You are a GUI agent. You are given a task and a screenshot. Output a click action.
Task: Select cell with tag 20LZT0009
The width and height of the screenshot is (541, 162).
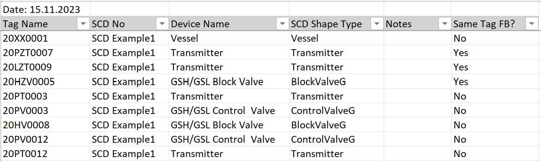coord(45,67)
